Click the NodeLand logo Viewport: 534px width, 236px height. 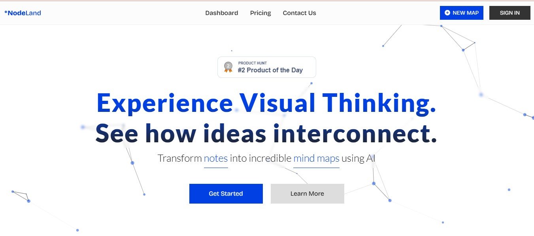point(23,13)
